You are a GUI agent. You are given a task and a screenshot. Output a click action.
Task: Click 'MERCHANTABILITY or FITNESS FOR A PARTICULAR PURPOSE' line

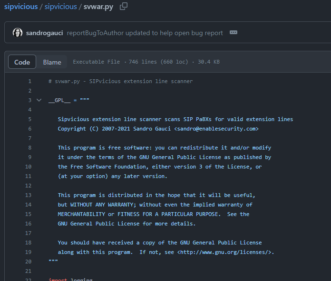point(154,214)
